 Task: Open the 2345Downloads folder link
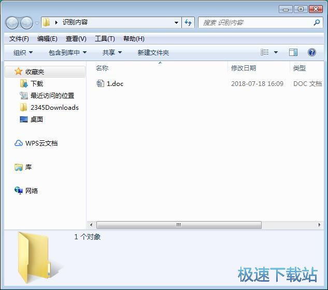[x=54, y=108]
